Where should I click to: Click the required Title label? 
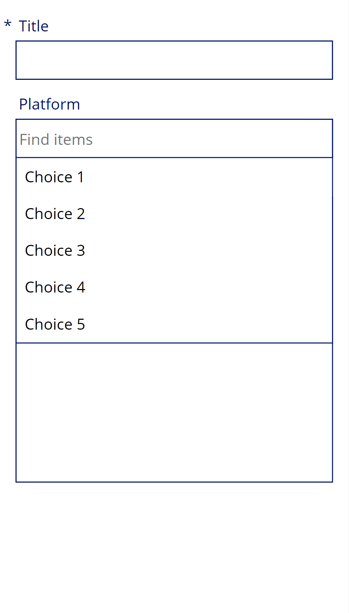(33, 26)
